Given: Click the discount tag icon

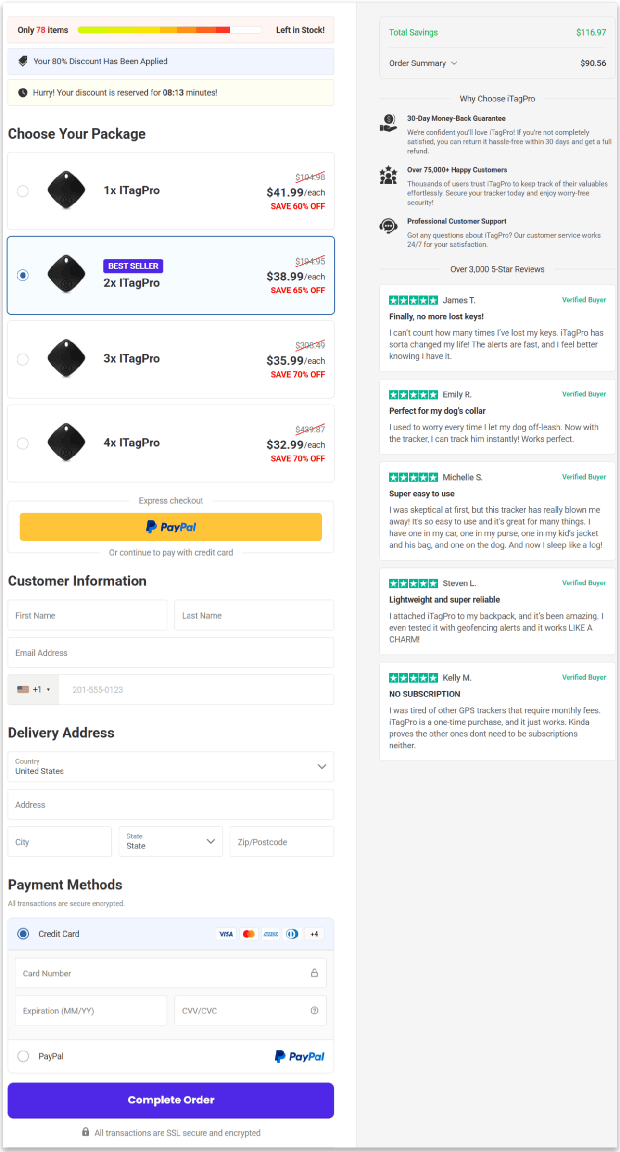Looking at the screenshot, I should click(x=23, y=61).
